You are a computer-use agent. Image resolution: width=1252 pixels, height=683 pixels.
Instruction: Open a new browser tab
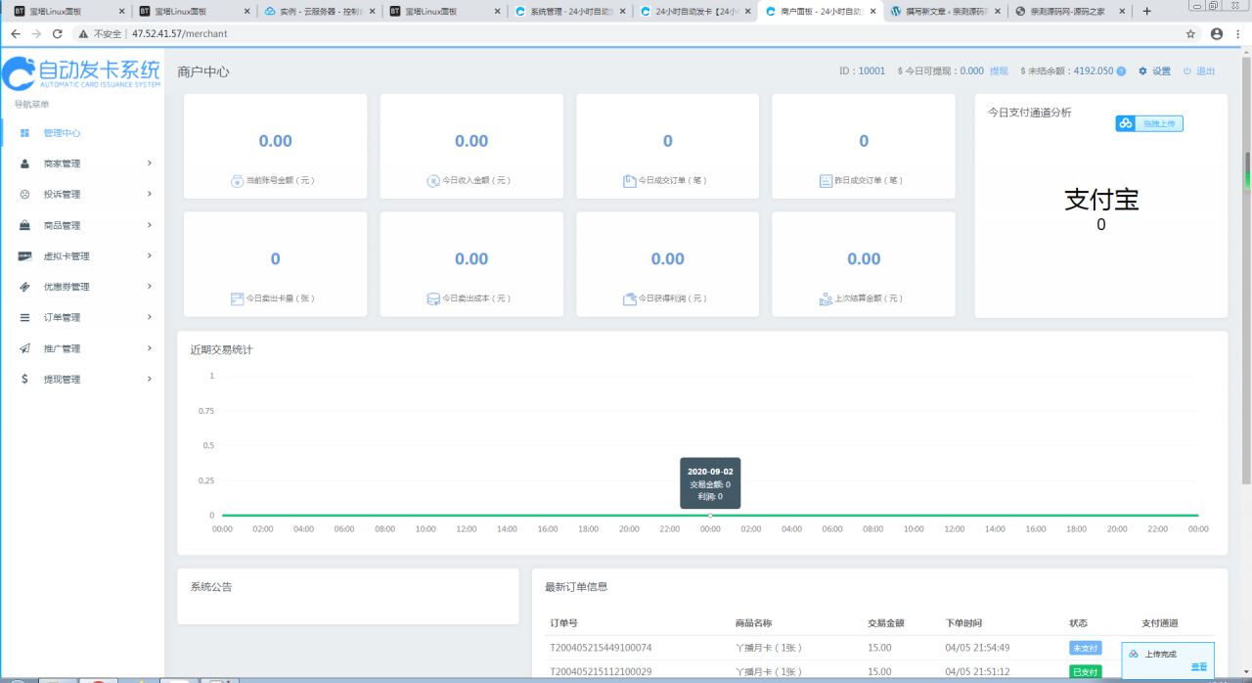[x=1147, y=11]
